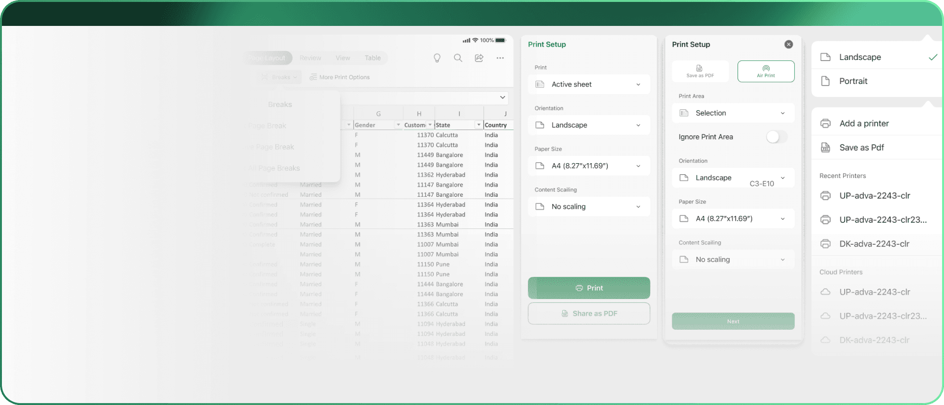Viewport: 944px width, 405px height.
Task: Close the second Print Setup panel
Action: pos(788,44)
